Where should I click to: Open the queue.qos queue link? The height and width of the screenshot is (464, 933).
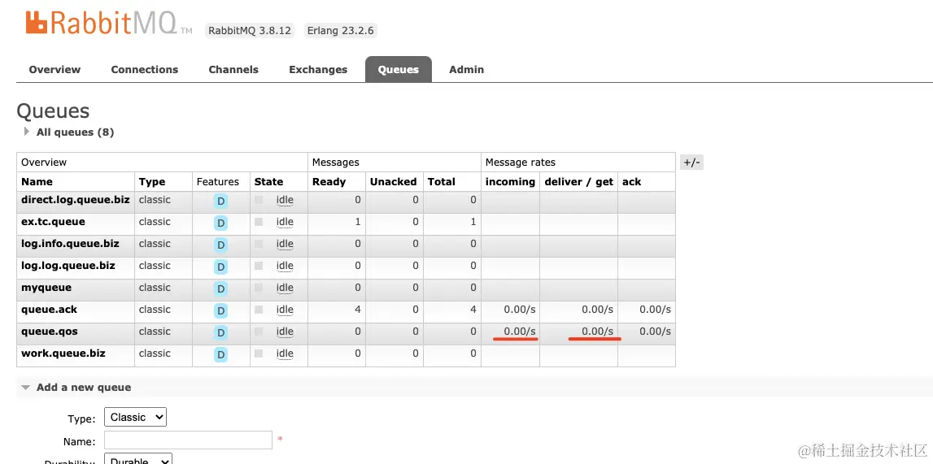pyautogui.click(x=50, y=332)
